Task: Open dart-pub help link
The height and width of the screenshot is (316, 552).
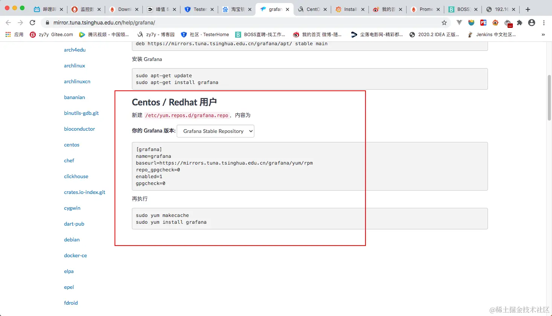Action: (x=74, y=224)
